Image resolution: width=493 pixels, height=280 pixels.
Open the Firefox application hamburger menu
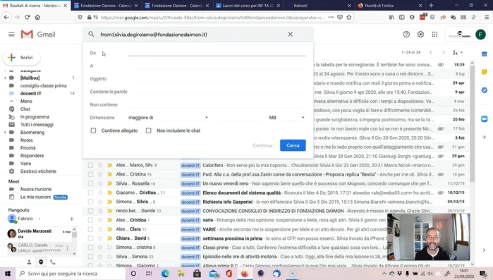[487, 18]
